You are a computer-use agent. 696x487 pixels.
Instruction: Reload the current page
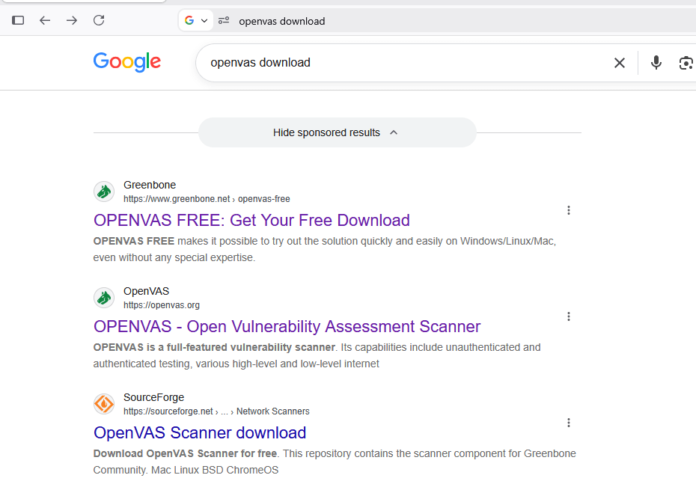tap(99, 20)
